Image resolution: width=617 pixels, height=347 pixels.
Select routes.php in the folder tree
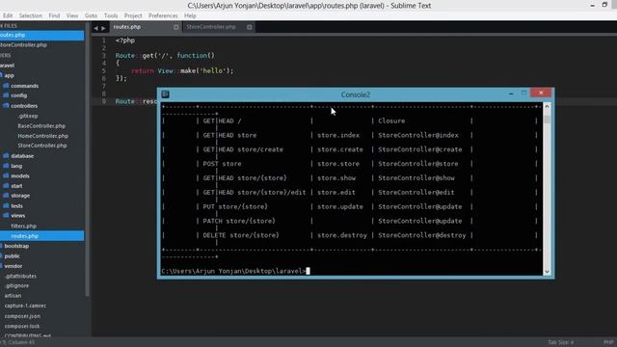(41, 236)
